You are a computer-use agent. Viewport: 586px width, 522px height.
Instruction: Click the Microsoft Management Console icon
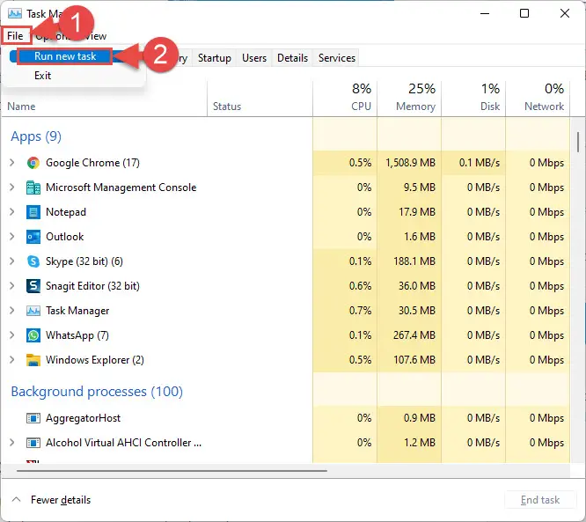33,187
